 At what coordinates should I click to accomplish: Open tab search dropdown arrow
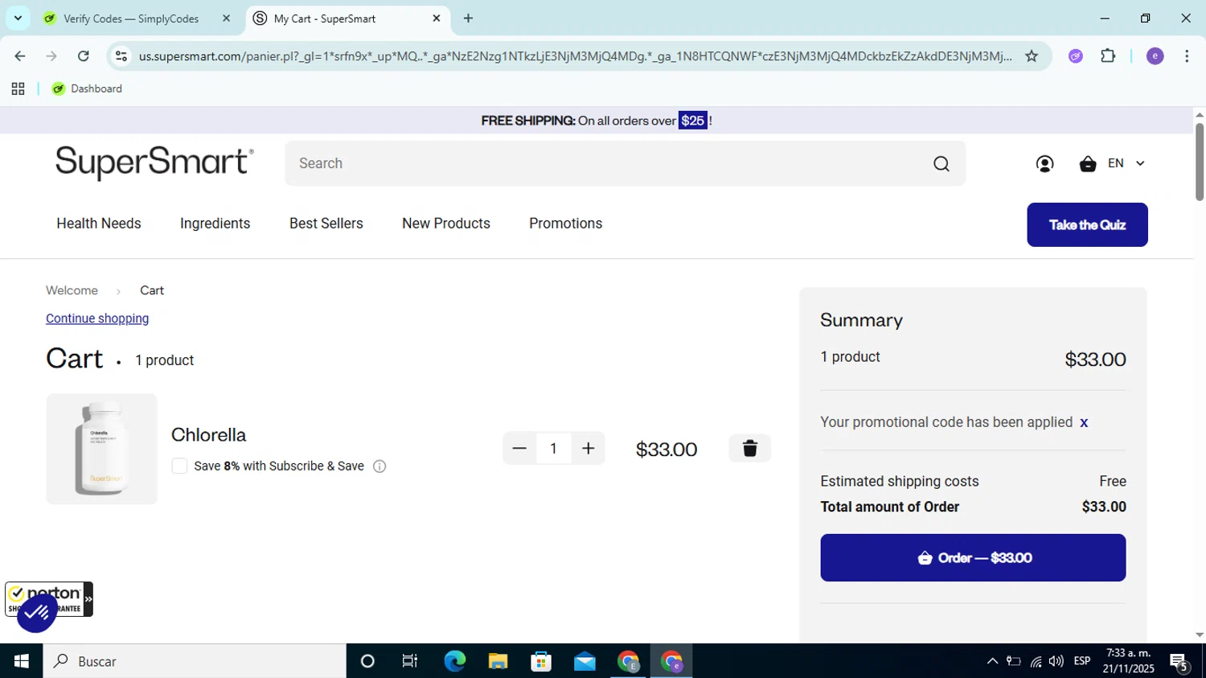pyautogui.click(x=18, y=18)
